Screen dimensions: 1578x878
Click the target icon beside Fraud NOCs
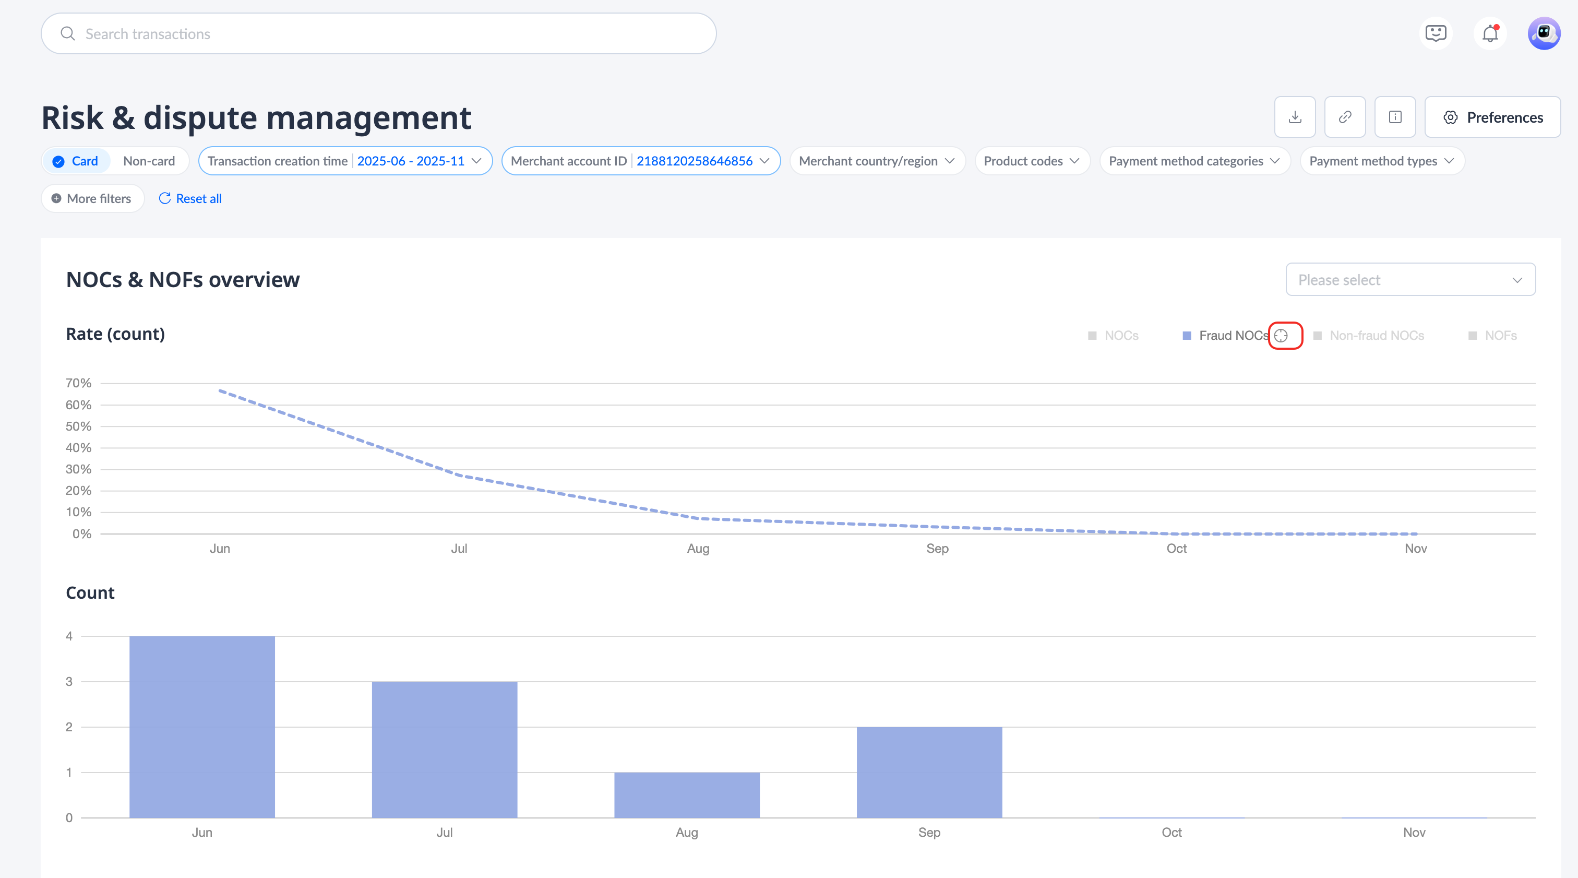click(x=1281, y=336)
